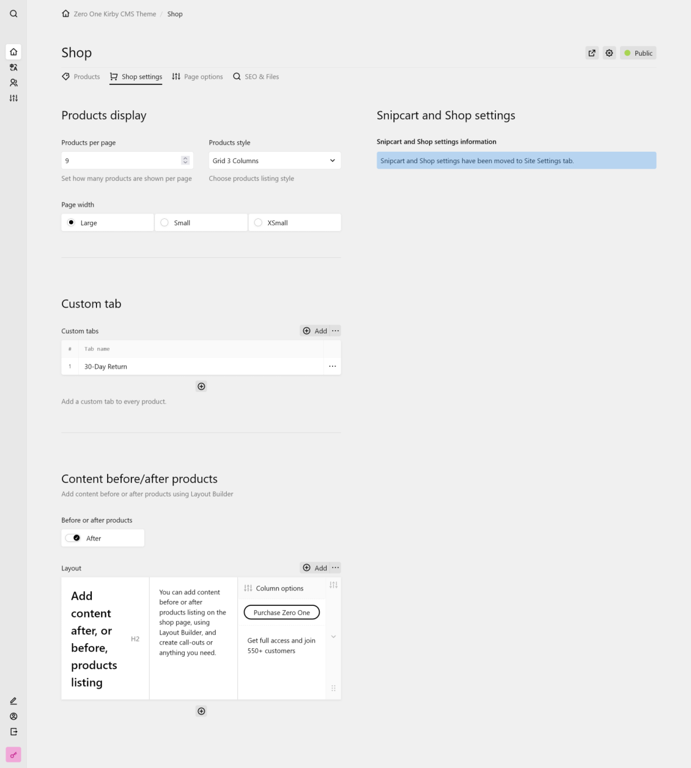Open the system settings sliders icon in sidebar
This screenshot has height=768, width=691.
coord(13,98)
